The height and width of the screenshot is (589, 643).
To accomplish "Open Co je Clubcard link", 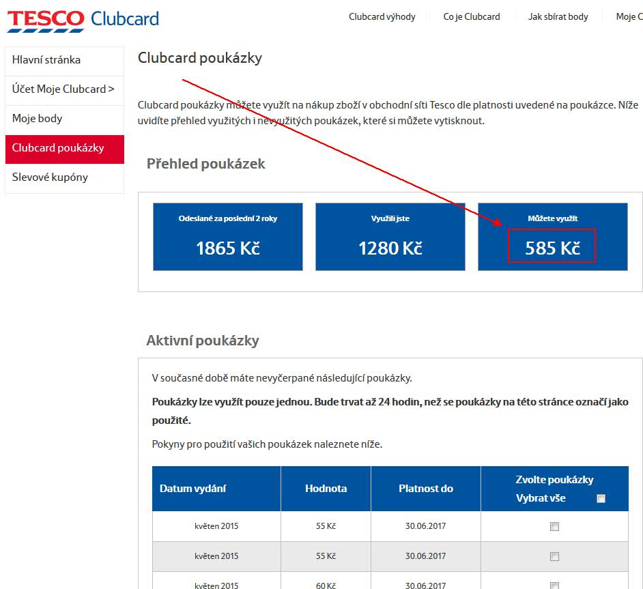I will [472, 17].
